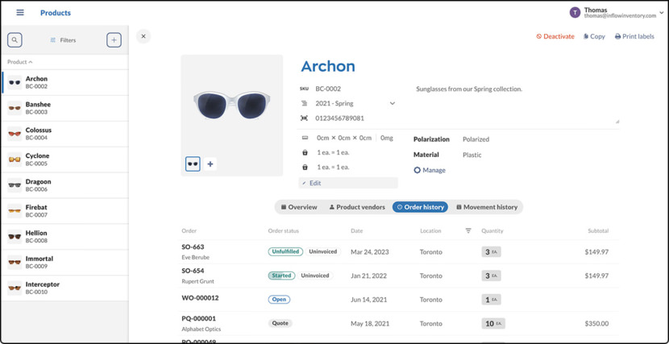Expand the 2021 - Spring category dropdown

[x=393, y=103]
